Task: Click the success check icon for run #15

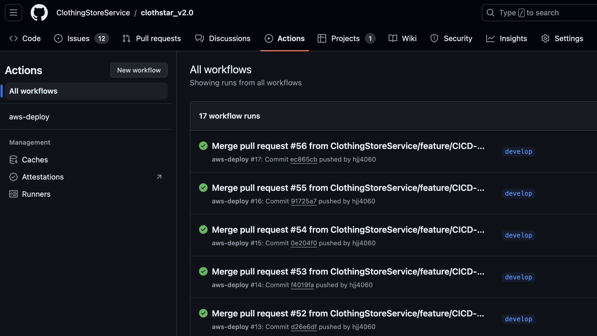Action: click(x=203, y=229)
